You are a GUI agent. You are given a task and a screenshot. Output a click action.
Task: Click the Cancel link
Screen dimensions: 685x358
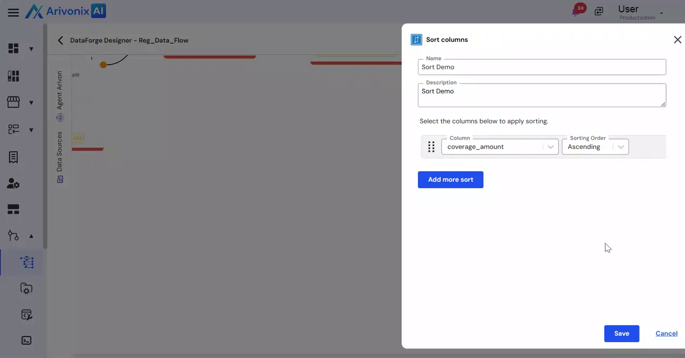[666, 333]
